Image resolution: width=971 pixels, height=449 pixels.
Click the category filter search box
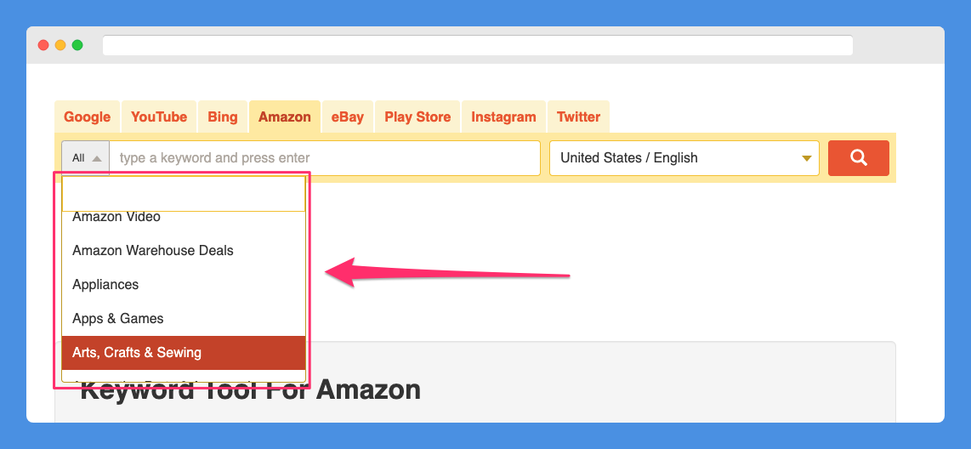click(184, 194)
